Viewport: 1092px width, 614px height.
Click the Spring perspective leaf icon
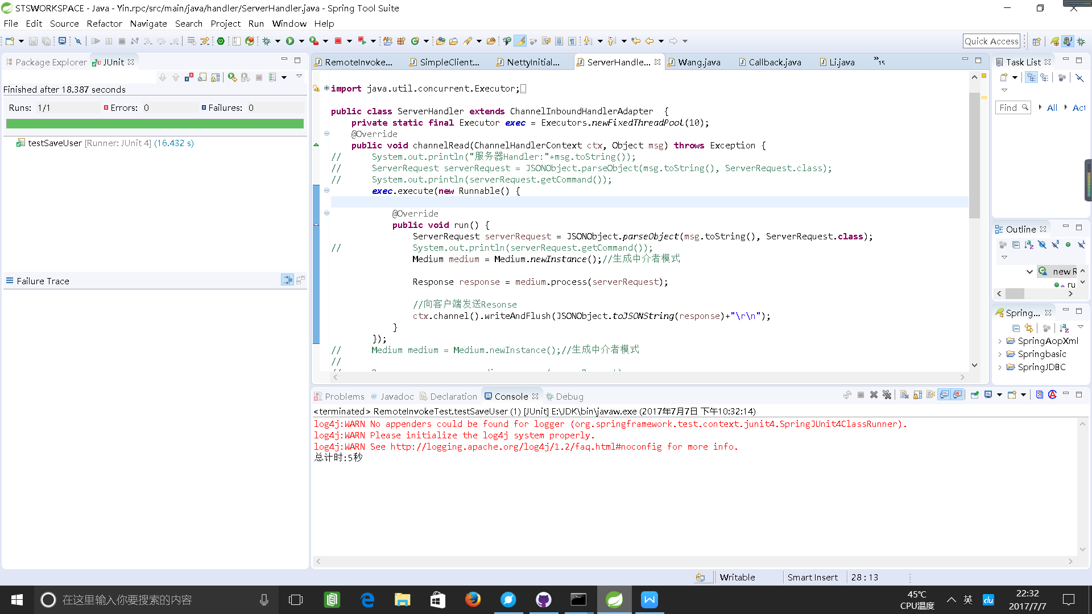pos(1055,41)
